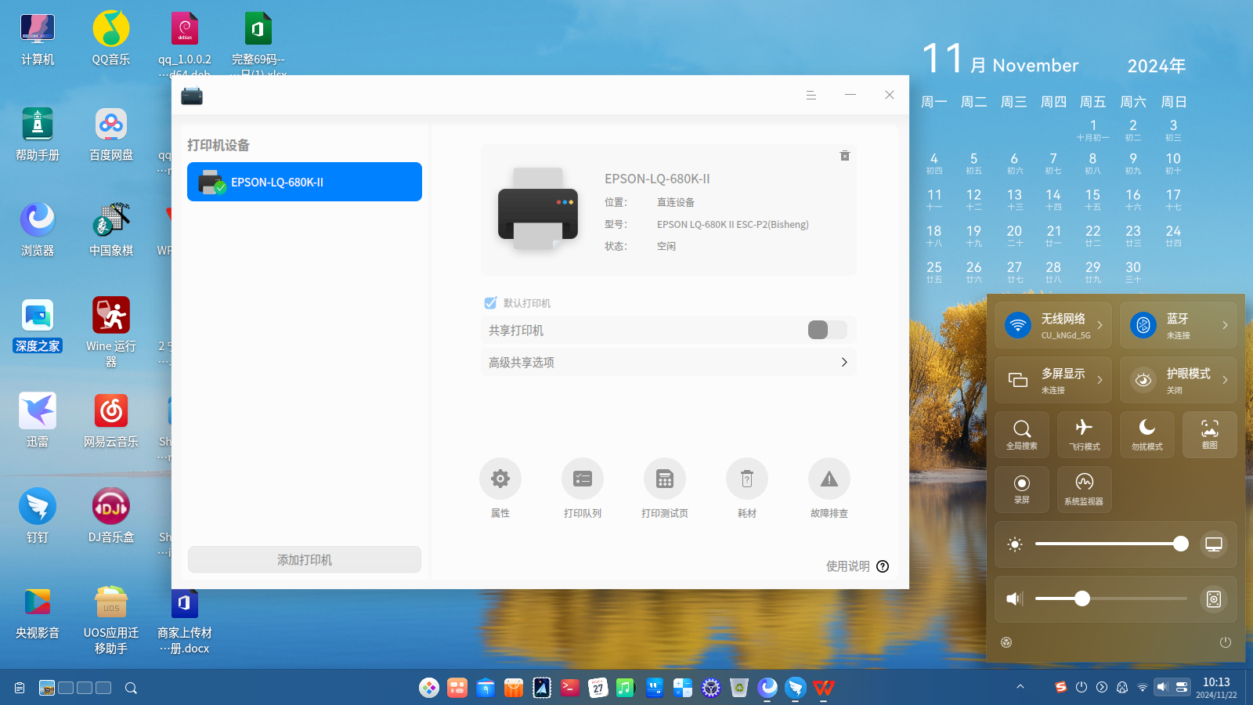The height and width of the screenshot is (705, 1253).
Task: Uncheck the 默认打印机 checkbox
Action: pyautogui.click(x=490, y=303)
